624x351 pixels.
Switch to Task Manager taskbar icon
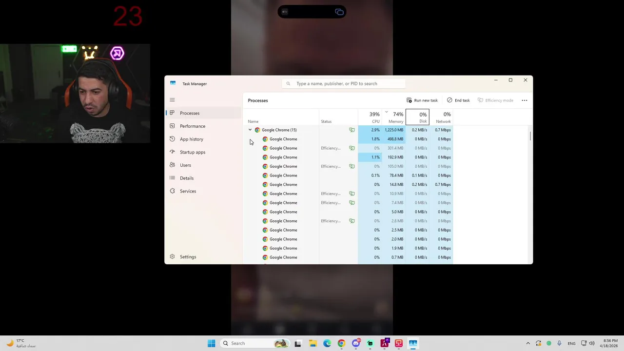[x=413, y=343]
